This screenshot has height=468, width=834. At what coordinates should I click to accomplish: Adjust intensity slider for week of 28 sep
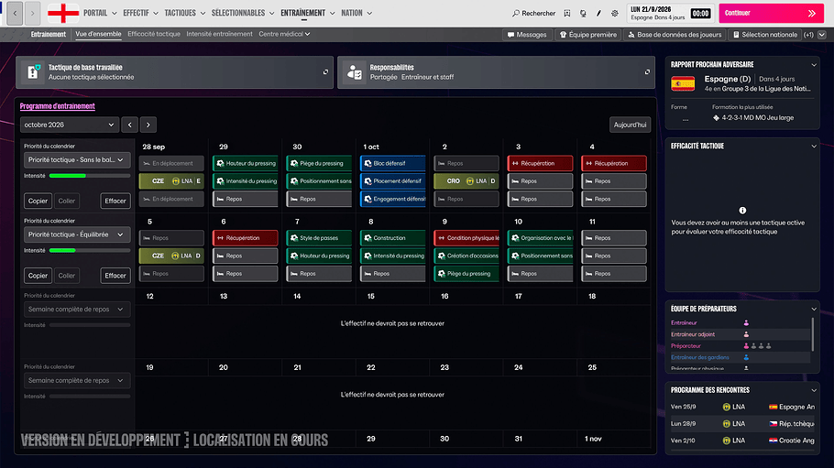pos(90,176)
